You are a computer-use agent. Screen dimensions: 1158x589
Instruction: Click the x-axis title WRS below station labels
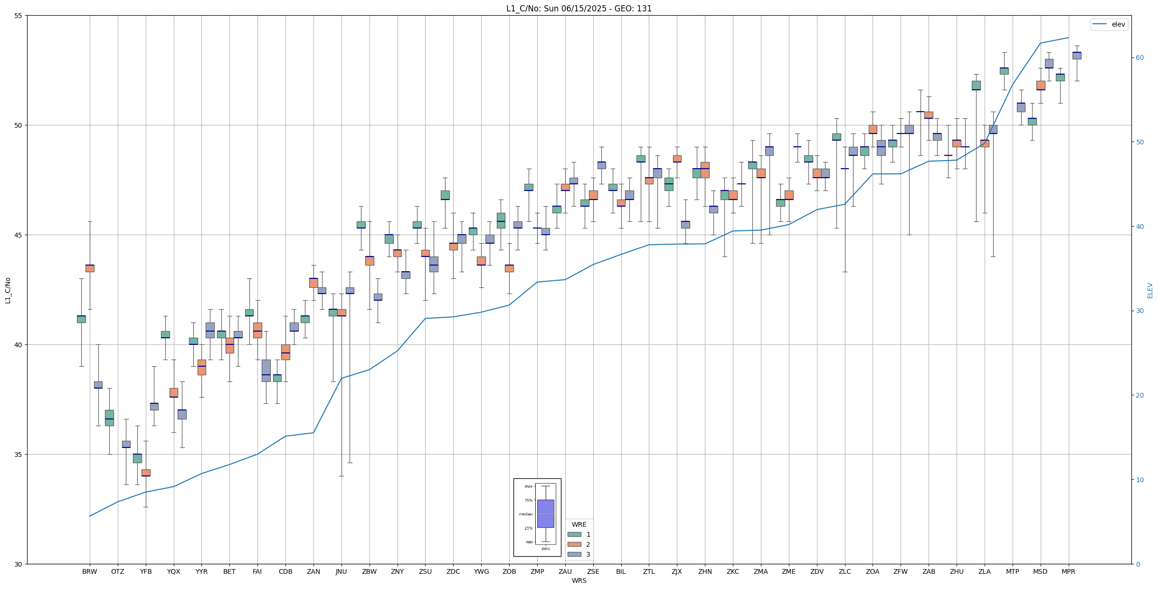579,580
